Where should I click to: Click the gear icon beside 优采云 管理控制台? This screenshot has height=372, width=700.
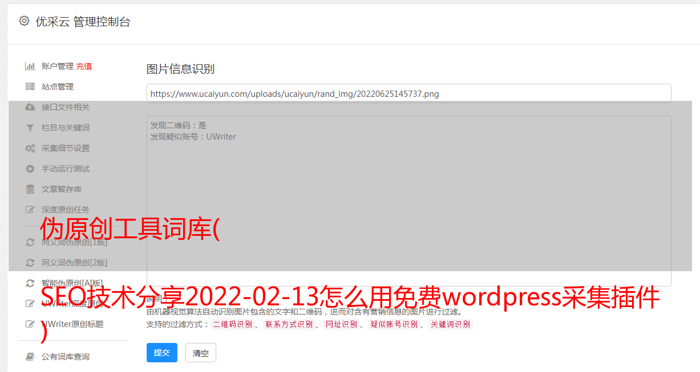click(x=24, y=21)
